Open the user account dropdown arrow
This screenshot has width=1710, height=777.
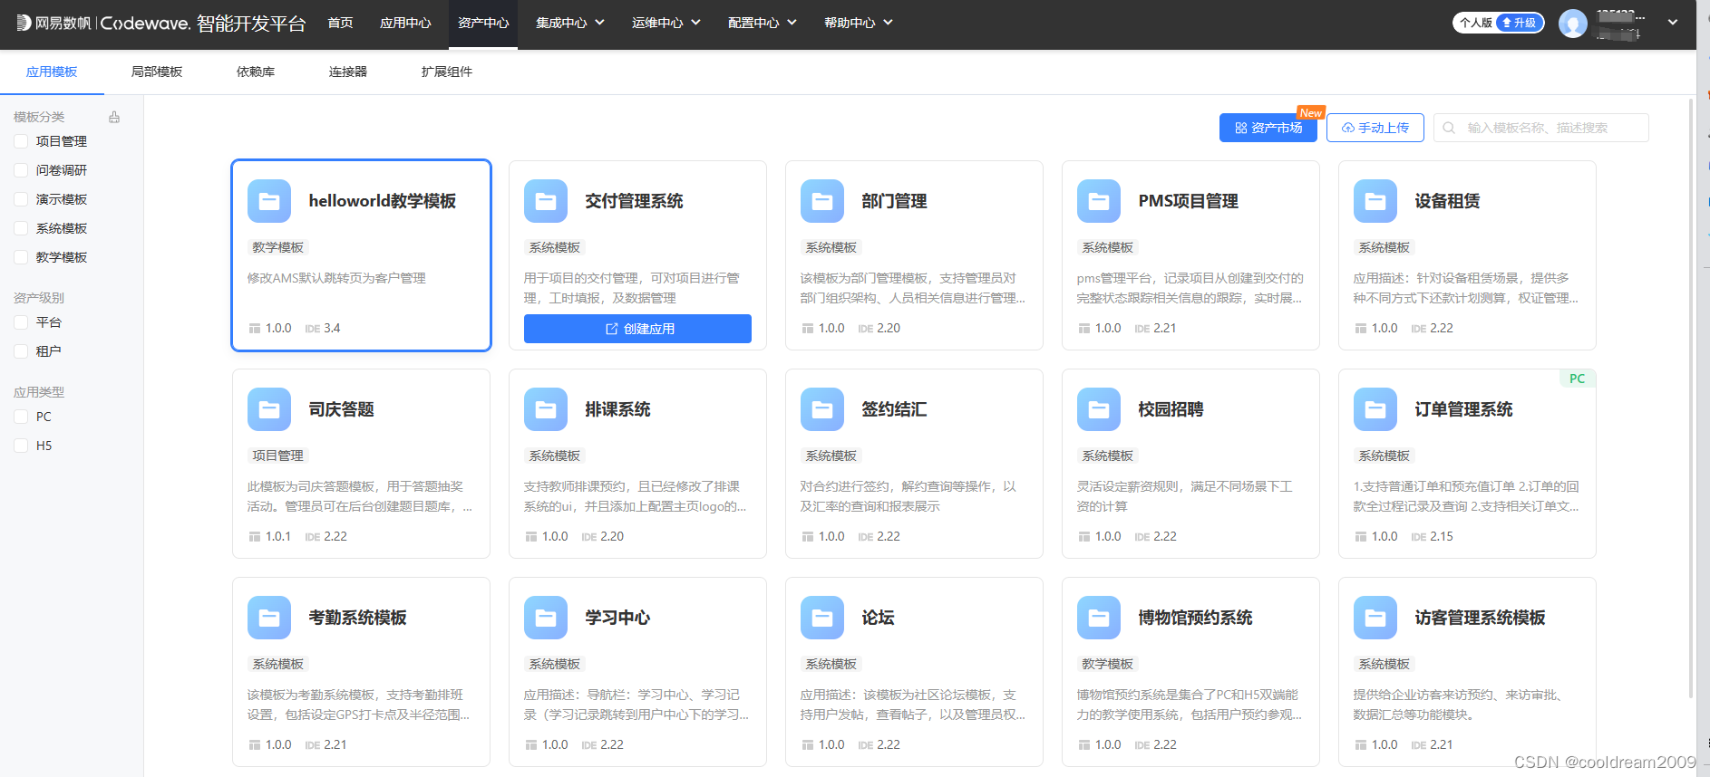tap(1673, 23)
